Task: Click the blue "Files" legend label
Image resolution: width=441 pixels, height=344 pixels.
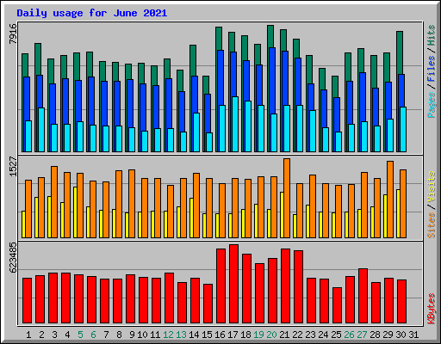Action: 432,68
